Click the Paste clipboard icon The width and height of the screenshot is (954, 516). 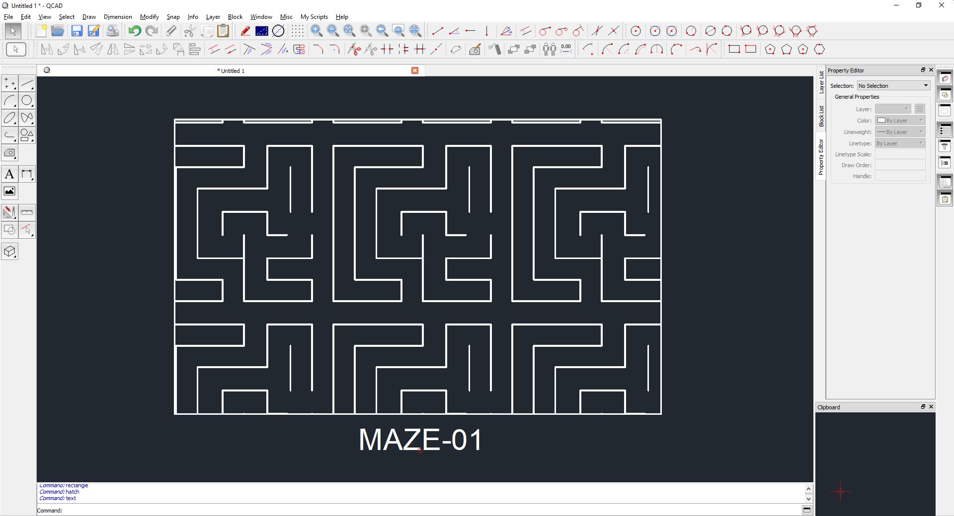(x=223, y=31)
